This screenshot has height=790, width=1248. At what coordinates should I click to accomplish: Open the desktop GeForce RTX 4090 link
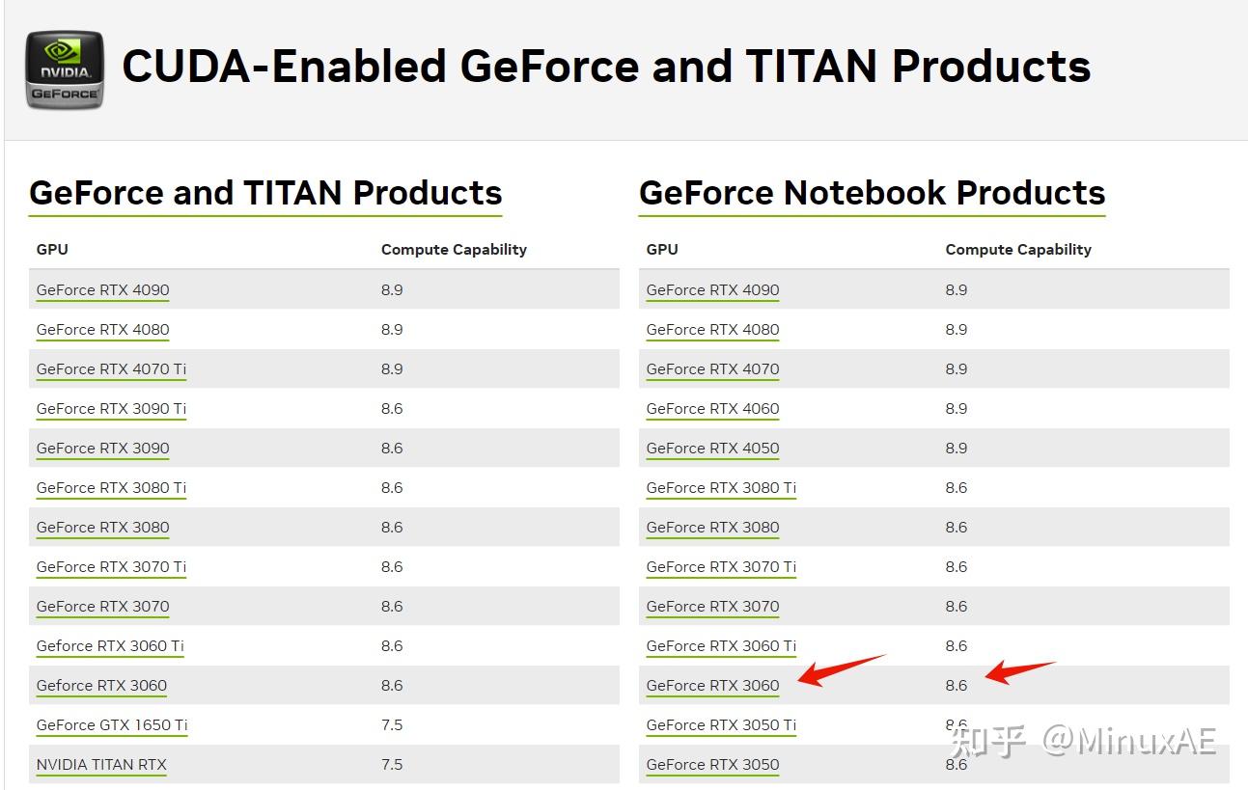point(102,289)
